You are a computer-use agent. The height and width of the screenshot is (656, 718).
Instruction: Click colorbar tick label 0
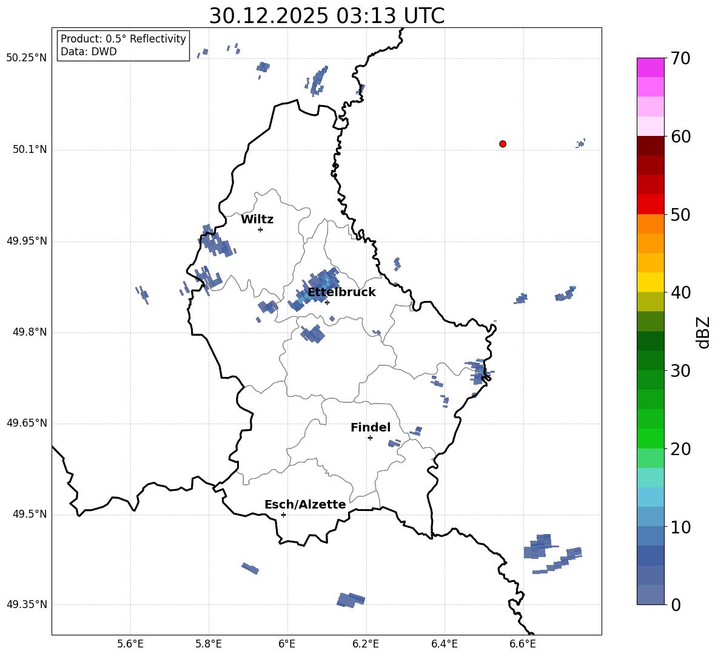(x=676, y=604)
